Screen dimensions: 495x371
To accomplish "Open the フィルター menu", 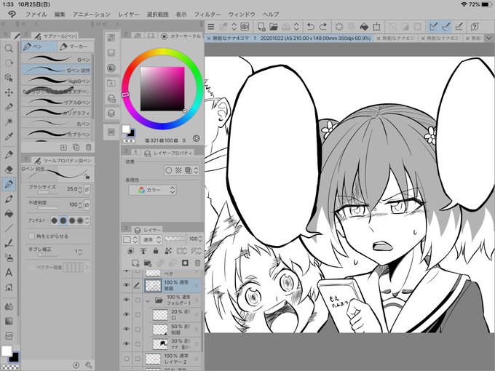I will 207,15.
